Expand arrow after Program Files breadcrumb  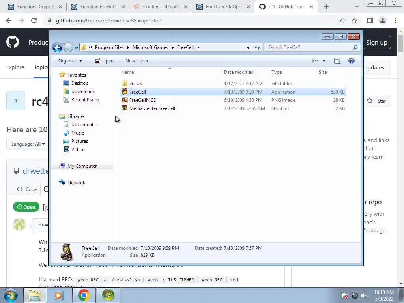click(x=128, y=47)
